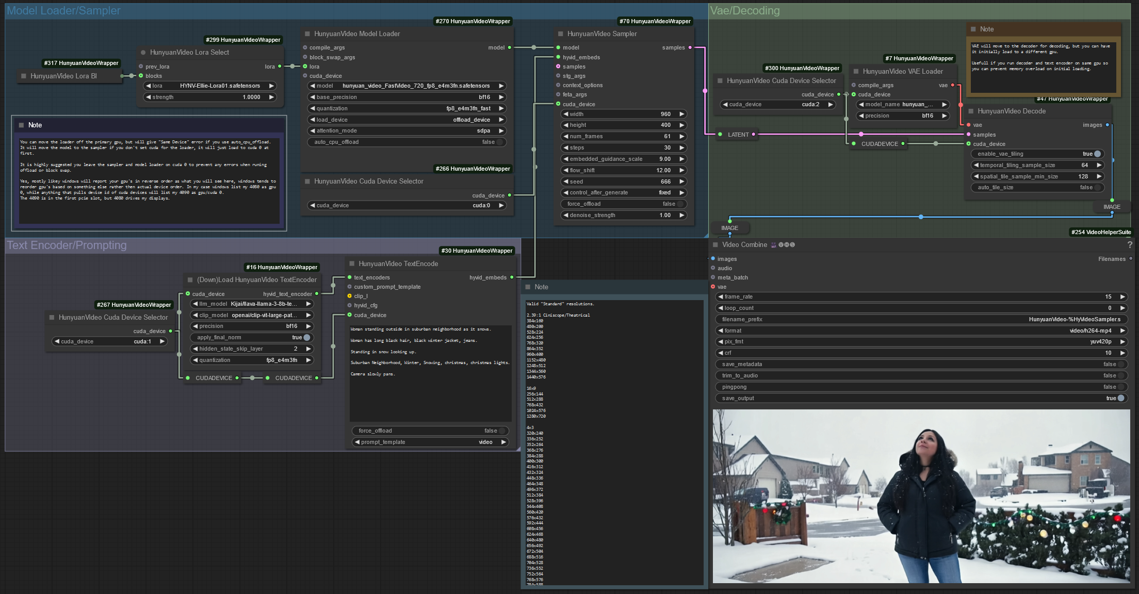
Task: Click the generated snowy video preview
Action: (x=921, y=496)
